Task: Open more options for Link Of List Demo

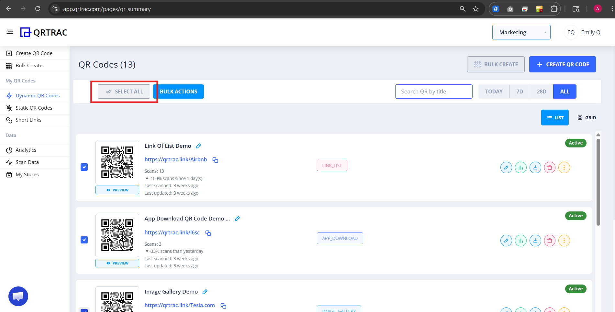Action: 564,167
